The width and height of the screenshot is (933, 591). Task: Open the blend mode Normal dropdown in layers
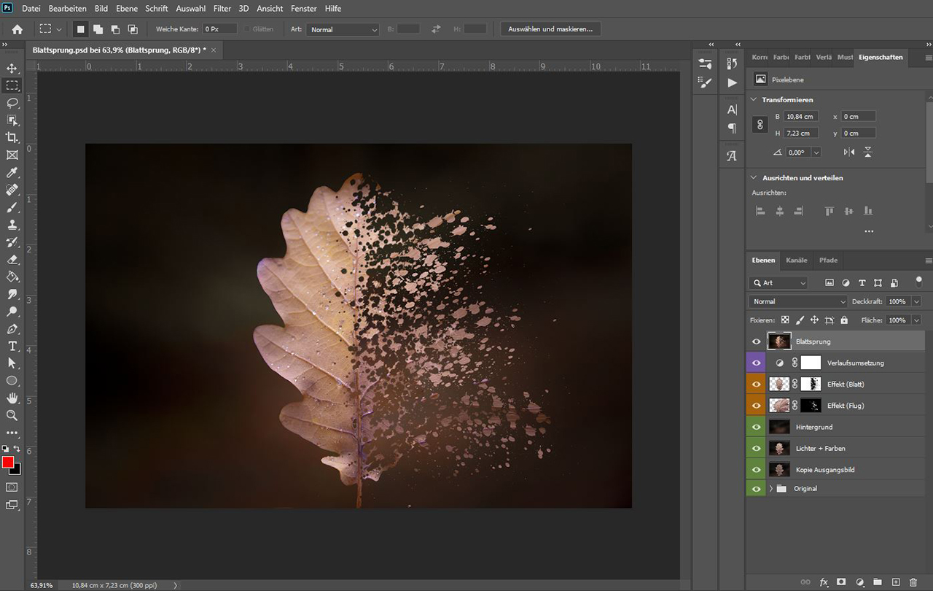coord(798,301)
